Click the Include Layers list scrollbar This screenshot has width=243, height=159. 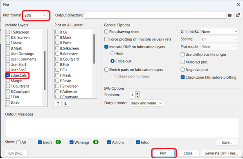pyautogui.click(x=45, y=70)
